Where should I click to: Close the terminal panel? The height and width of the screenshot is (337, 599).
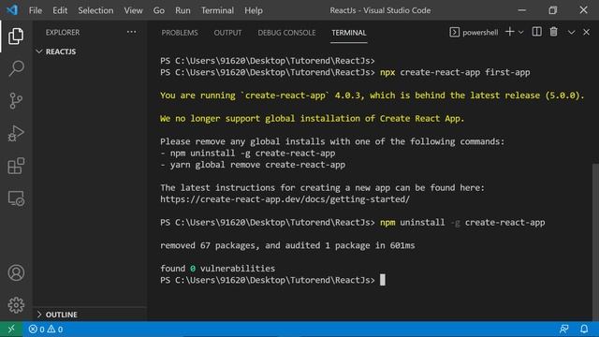point(587,33)
